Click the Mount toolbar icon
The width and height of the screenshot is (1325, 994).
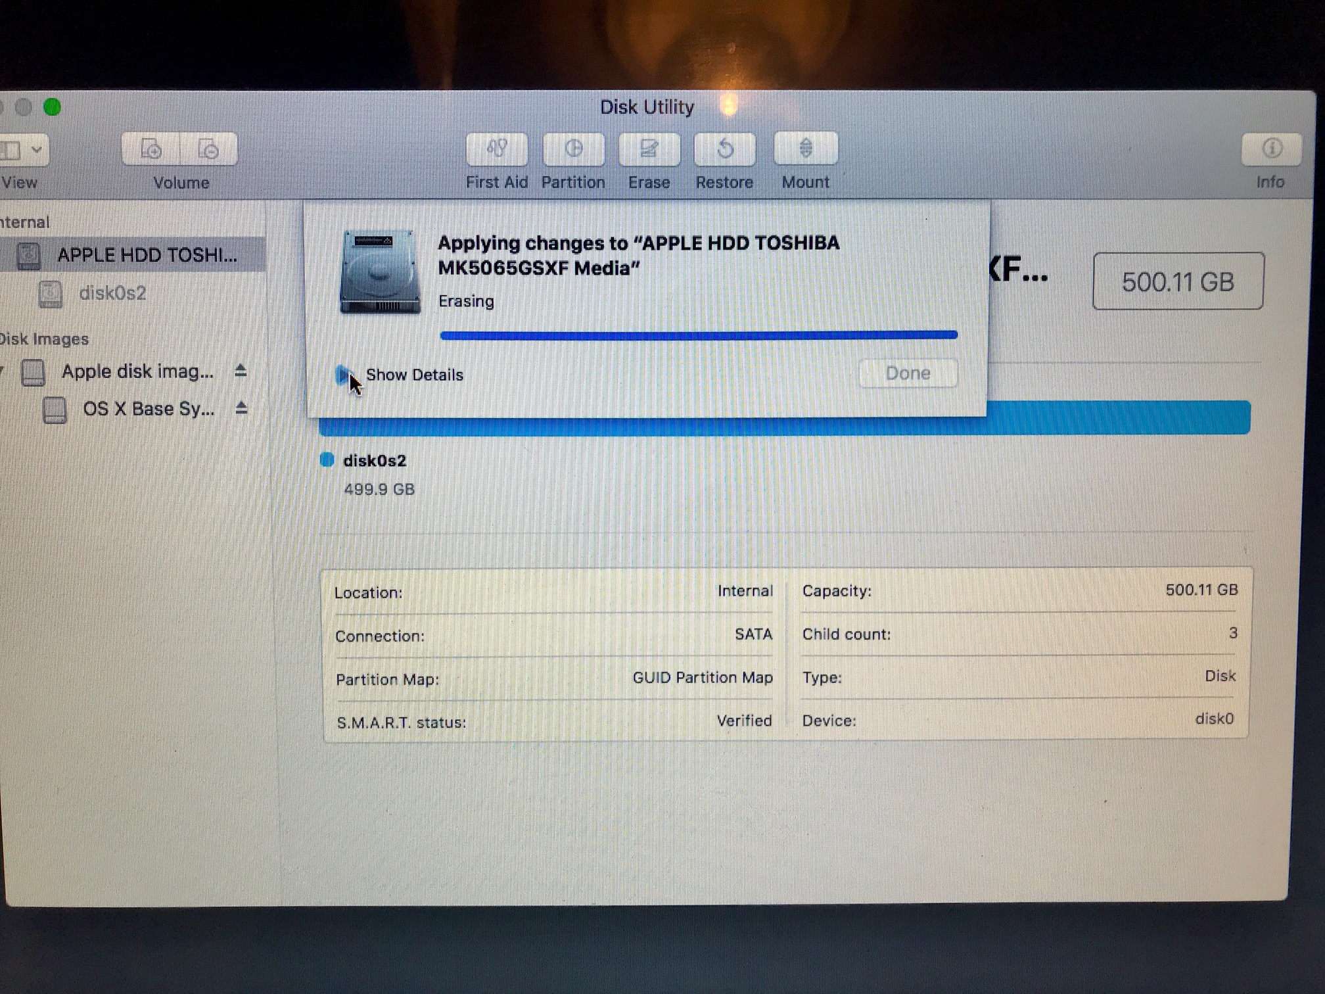(806, 149)
